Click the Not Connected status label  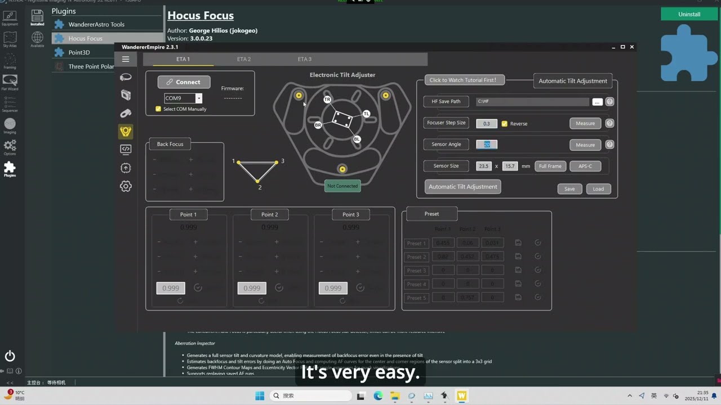342,186
